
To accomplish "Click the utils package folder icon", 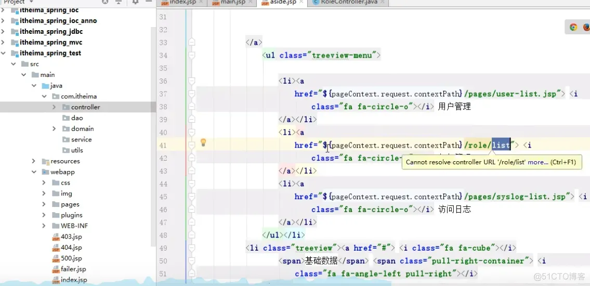I will [x=66, y=150].
